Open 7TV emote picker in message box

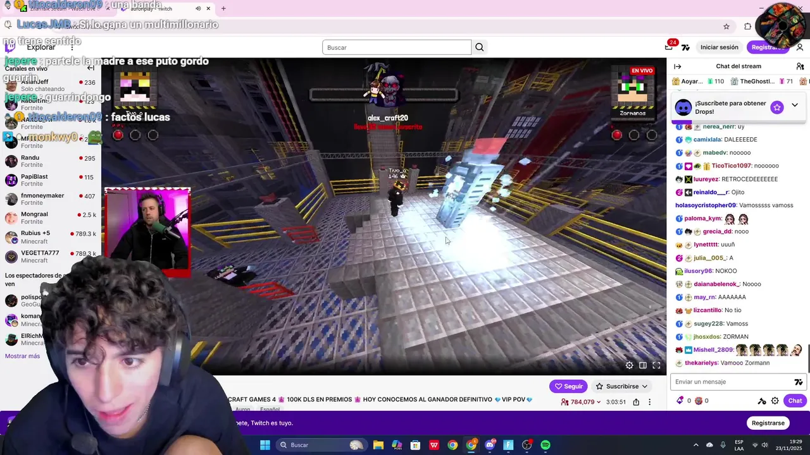(799, 382)
